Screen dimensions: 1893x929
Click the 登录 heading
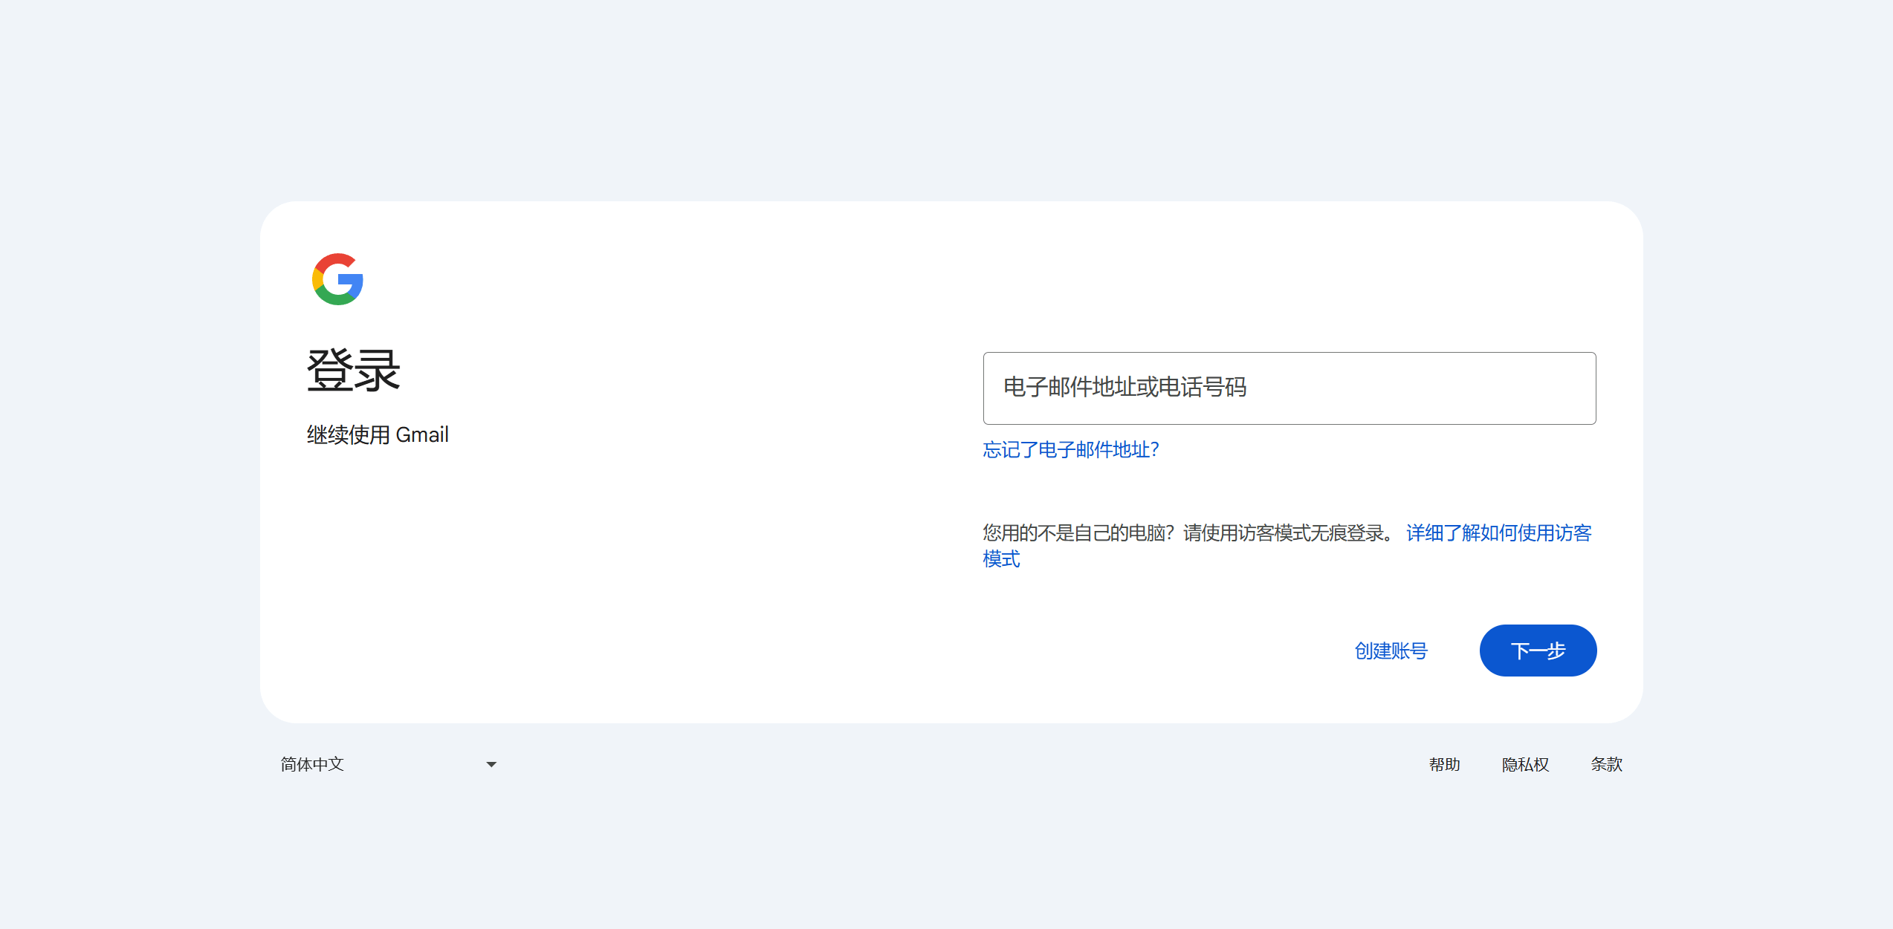pyautogui.click(x=353, y=370)
